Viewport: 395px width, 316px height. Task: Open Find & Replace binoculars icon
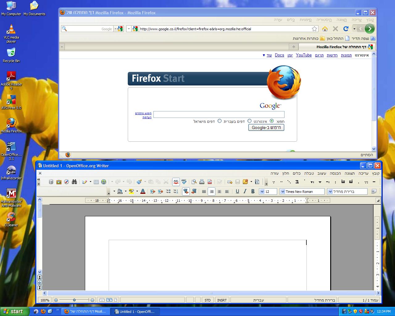point(74,182)
